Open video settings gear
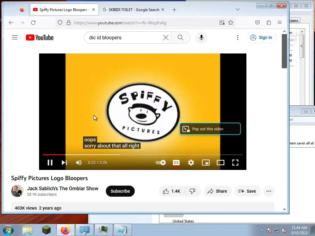This screenshot has width=315, height=236. tap(191, 163)
